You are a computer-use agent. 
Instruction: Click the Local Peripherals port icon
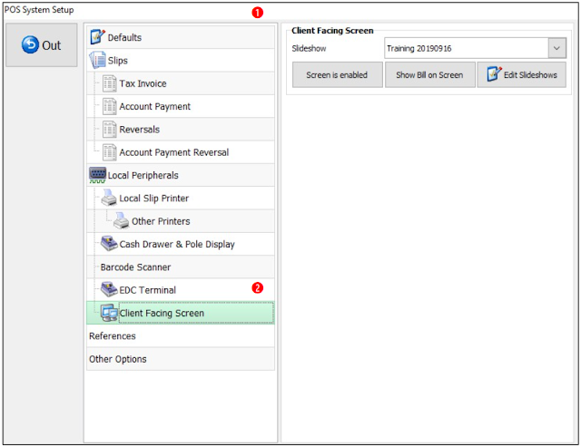click(97, 175)
